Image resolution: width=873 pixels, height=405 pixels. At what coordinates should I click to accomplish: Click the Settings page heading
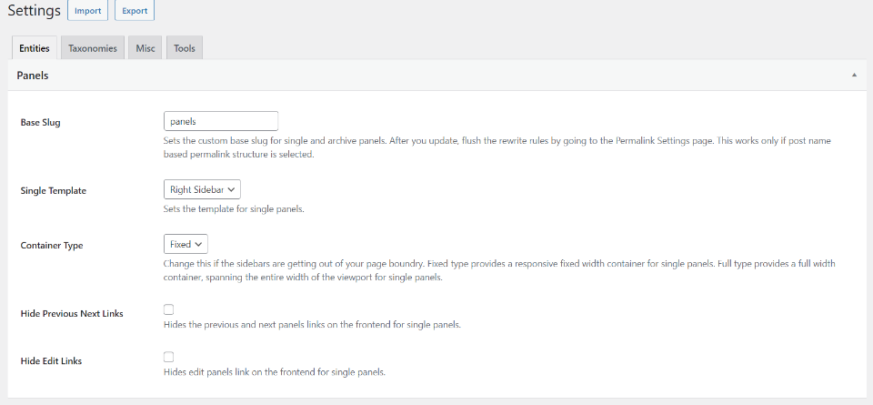click(34, 11)
